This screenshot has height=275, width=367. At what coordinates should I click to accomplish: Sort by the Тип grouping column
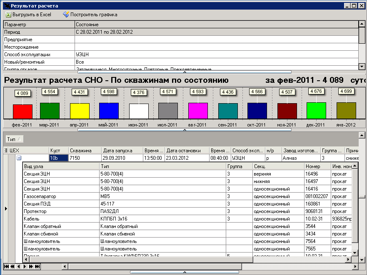pos(14,139)
